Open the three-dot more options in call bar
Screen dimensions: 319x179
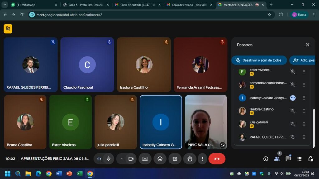[202, 159]
